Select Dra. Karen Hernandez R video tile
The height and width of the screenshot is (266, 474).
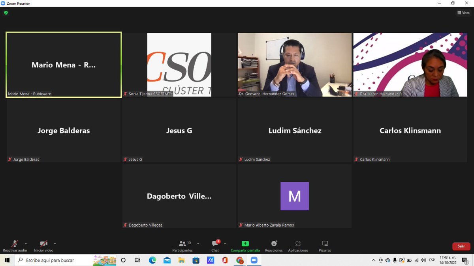pyautogui.click(x=410, y=65)
